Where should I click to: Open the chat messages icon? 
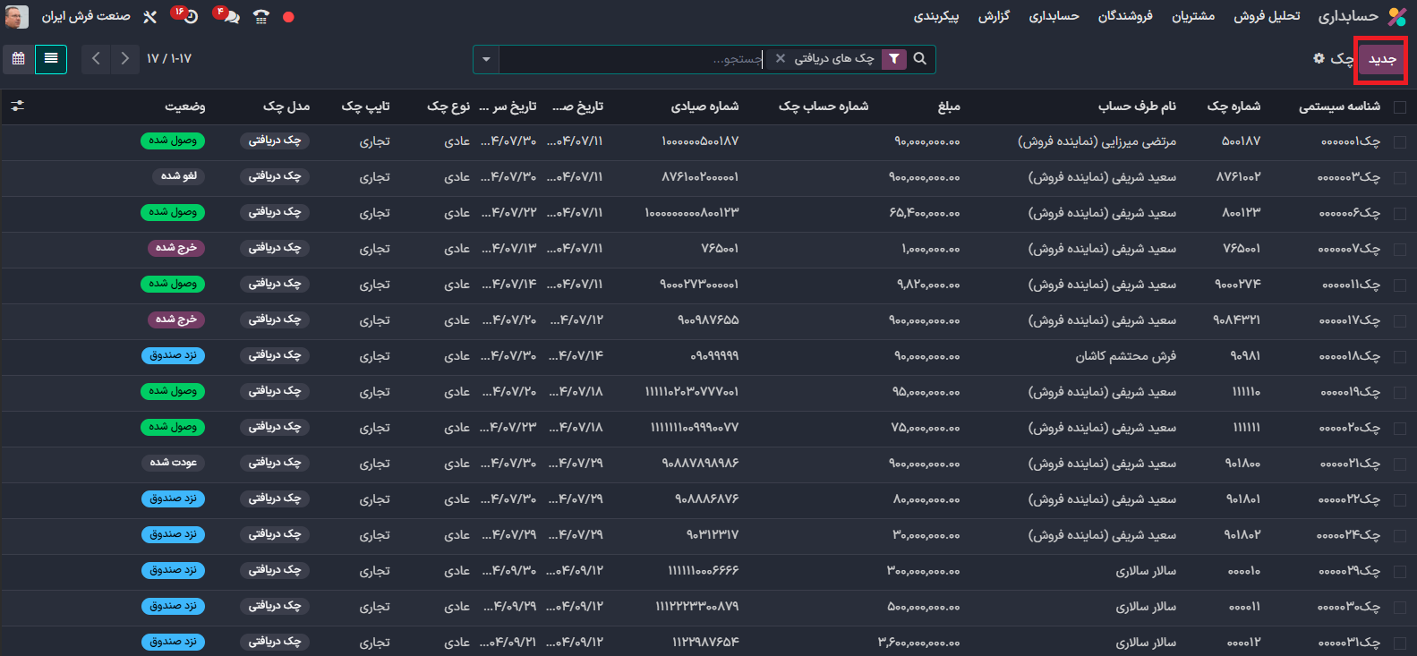click(x=230, y=17)
